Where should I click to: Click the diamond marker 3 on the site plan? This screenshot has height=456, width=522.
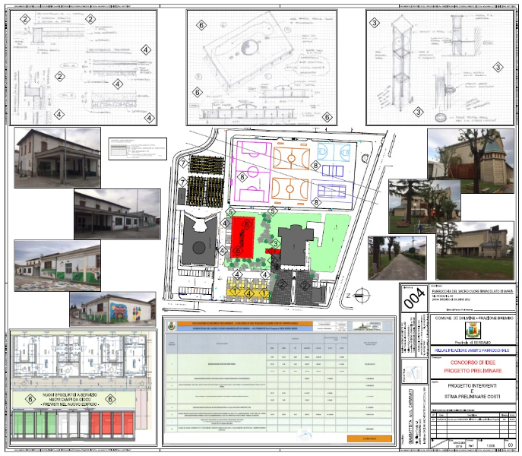(275, 243)
